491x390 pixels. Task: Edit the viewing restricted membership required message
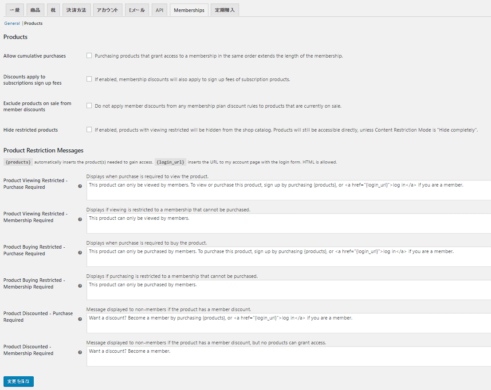[289, 223]
